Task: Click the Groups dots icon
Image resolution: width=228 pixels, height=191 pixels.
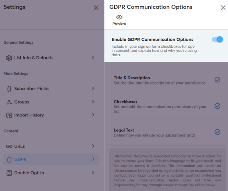Action: [9, 102]
